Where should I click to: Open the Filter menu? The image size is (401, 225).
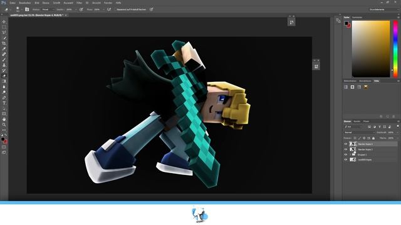click(80, 2)
